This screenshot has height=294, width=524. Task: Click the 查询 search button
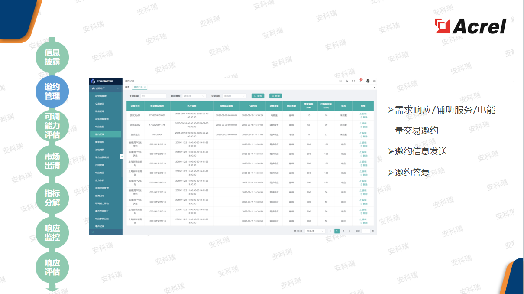point(258,96)
